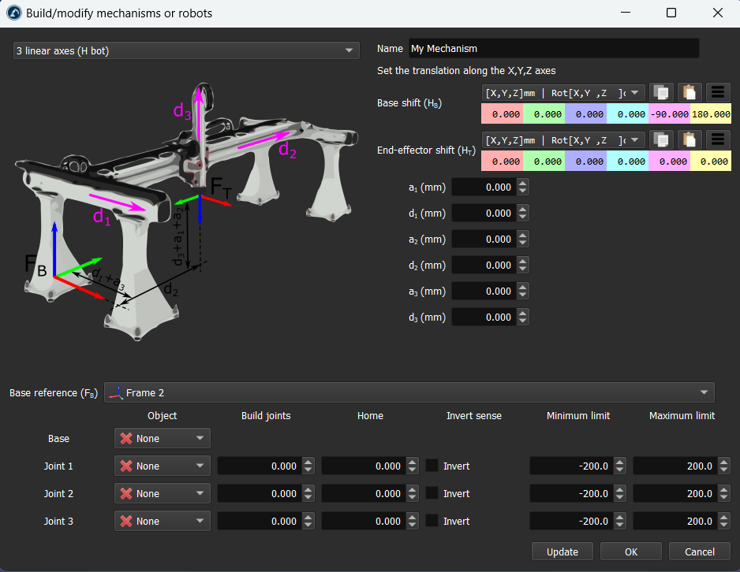This screenshot has height=572, width=740.
Task: Confirm the mechanism with OK
Action: tap(630, 552)
